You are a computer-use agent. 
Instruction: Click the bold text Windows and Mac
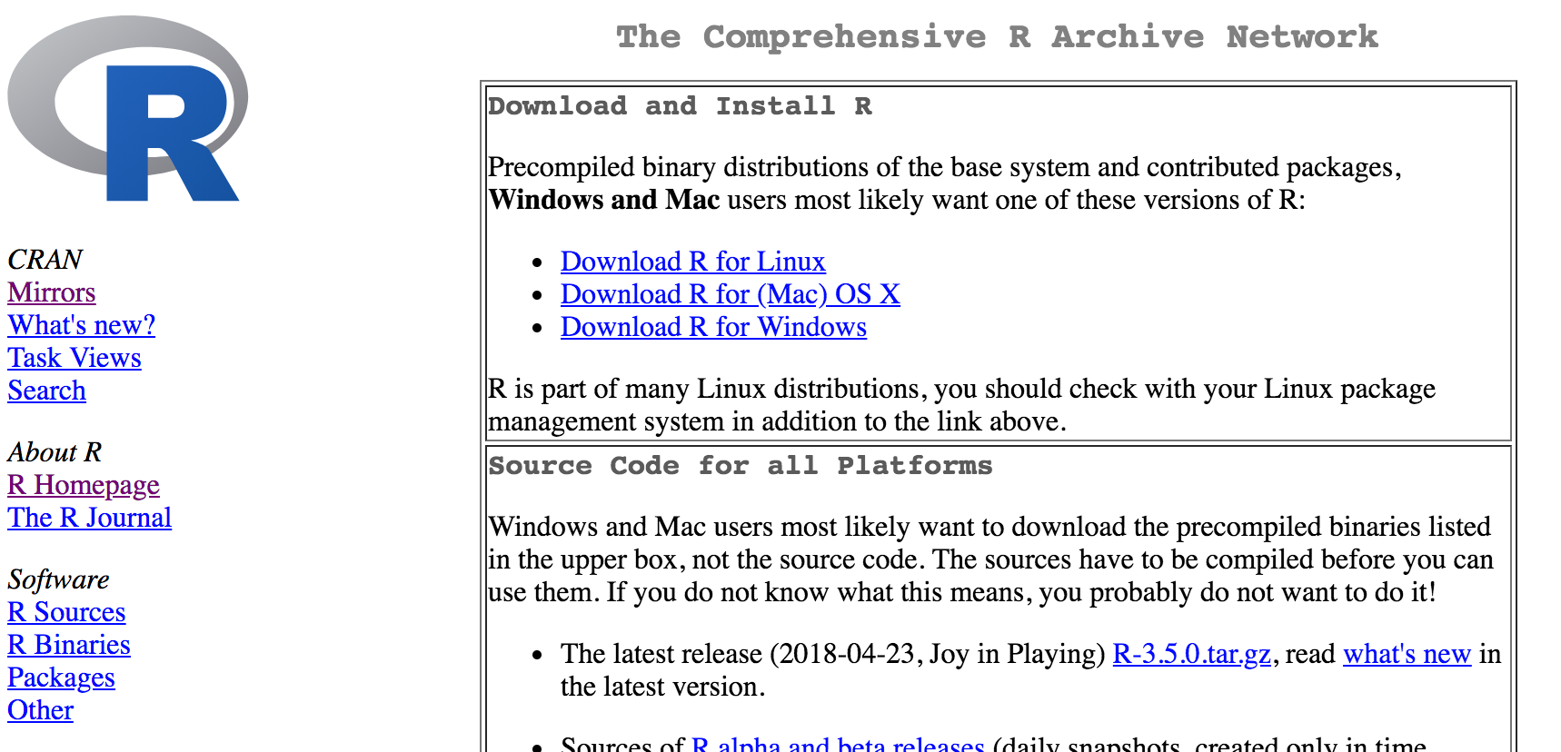tap(604, 200)
